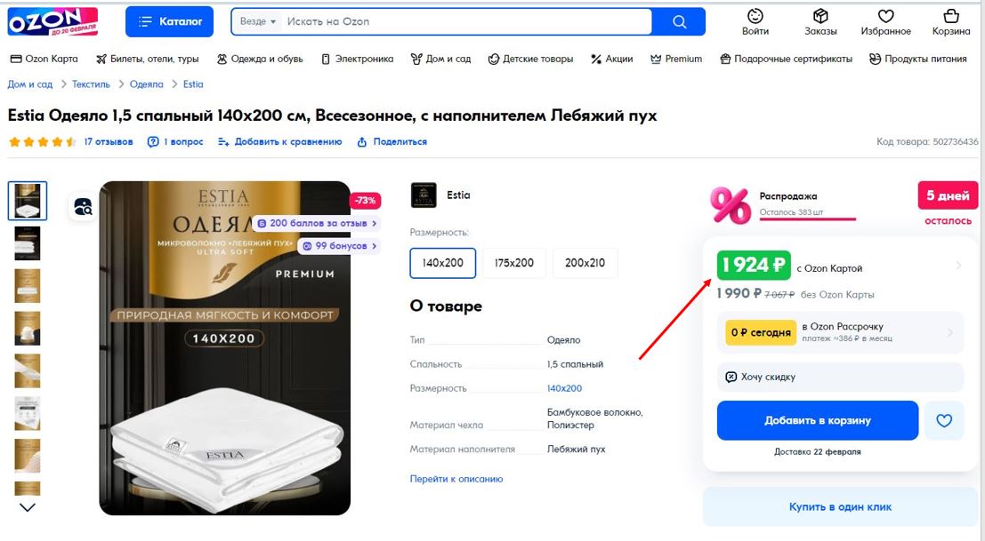
Task: Click the Поделиться share icon
Action: coord(362,142)
